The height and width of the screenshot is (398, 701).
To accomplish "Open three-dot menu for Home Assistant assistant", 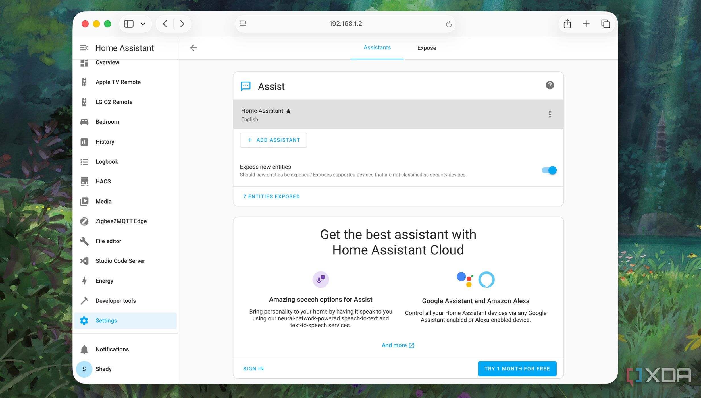I will coord(550,115).
